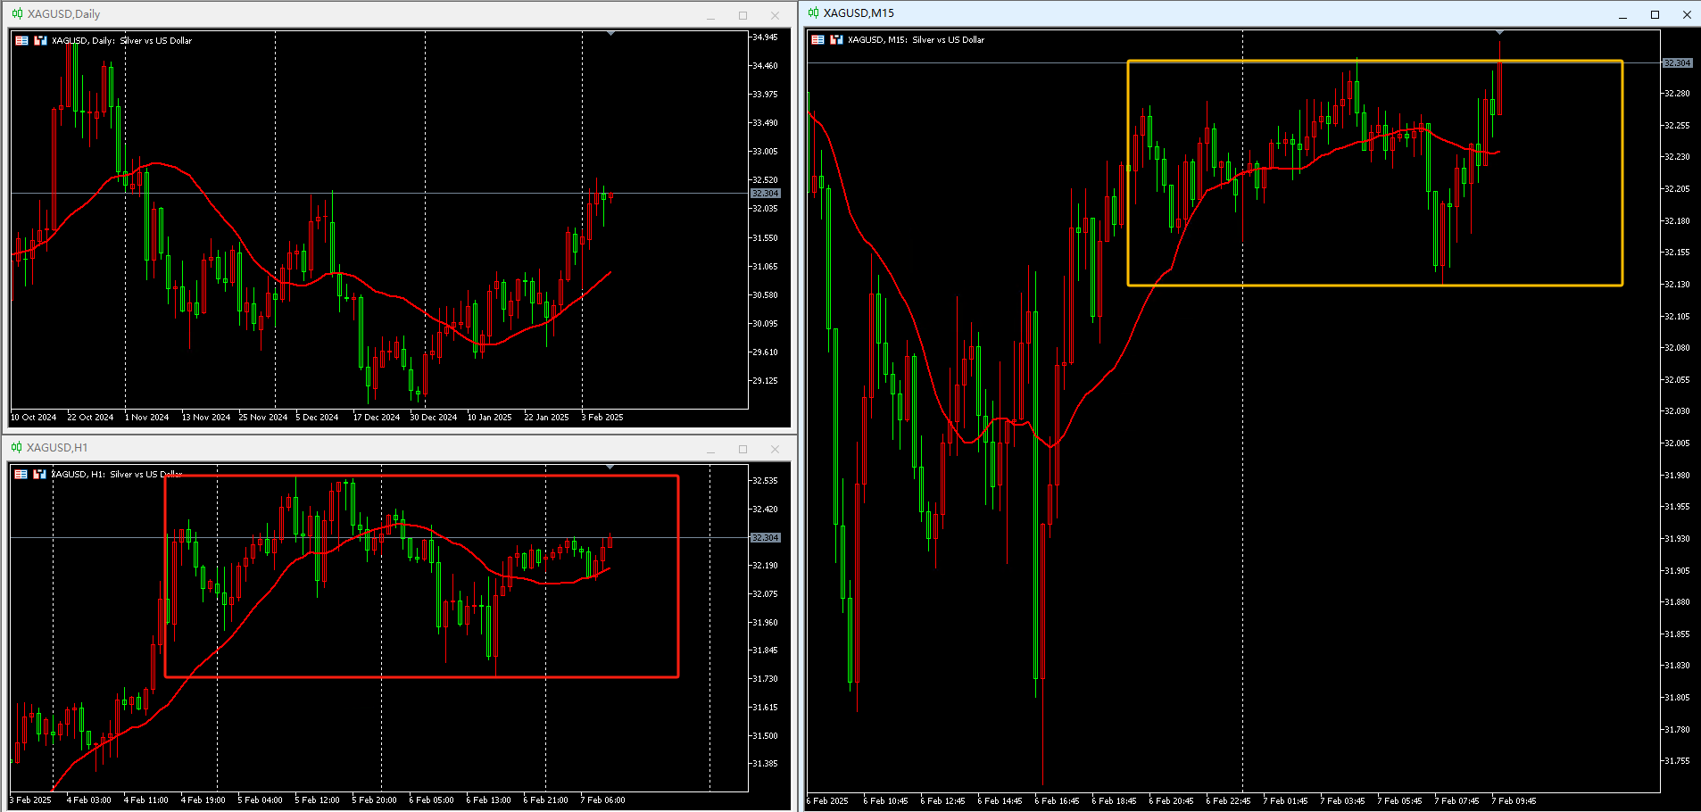Click the chart shift triangle on Daily chart
Image resolution: width=1701 pixels, height=812 pixels.
(610, 33)
